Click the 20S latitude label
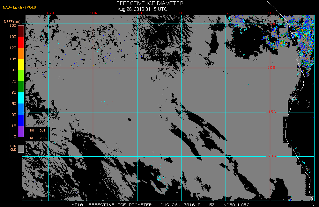Viewport: 319px width, 207px height. [x=272, y=156]
